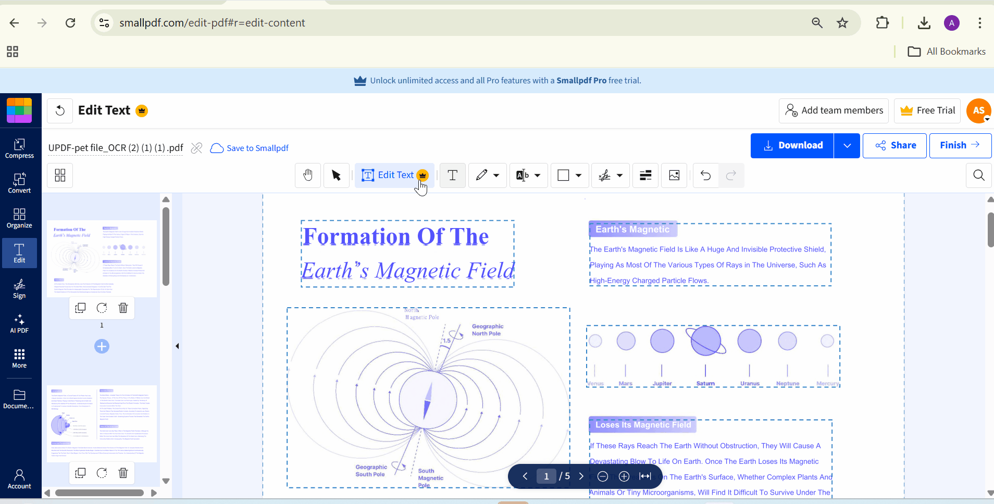Image resolution: width=994 pixels, height=504 pixels.
Task: Select the page 2 thumbnail
Action: pyautogui.click(x=102, y=423)
